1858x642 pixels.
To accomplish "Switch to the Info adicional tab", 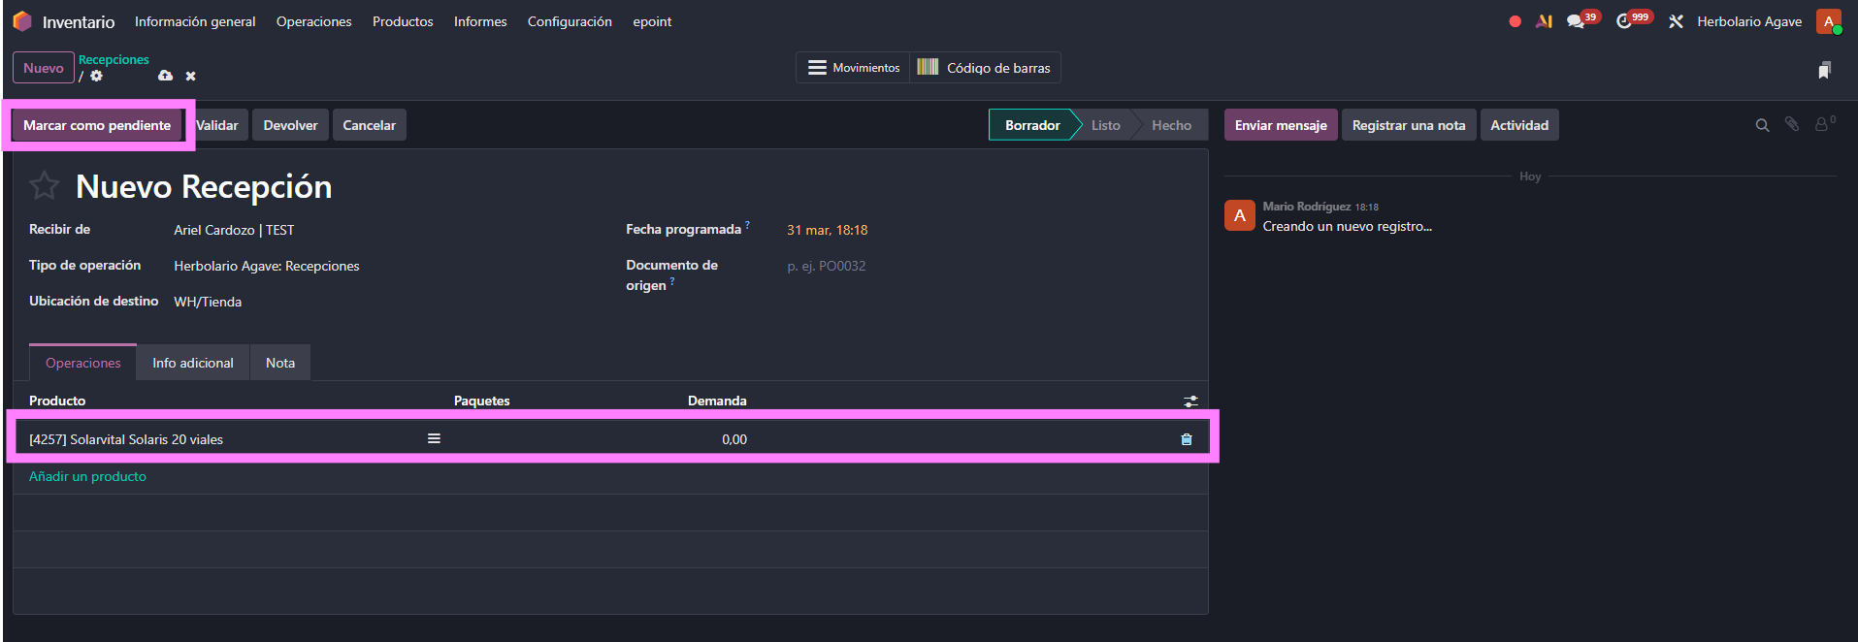I will tap(193, 363).
